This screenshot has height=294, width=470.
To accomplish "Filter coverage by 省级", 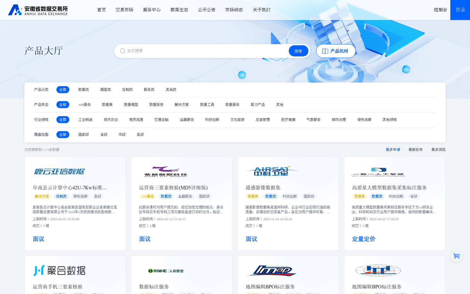I will (x=104, y=135).
